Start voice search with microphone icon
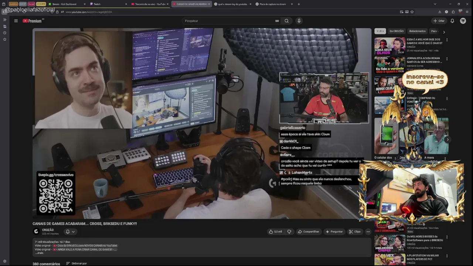Screen dimensions: 473x266 click(299, 21)
